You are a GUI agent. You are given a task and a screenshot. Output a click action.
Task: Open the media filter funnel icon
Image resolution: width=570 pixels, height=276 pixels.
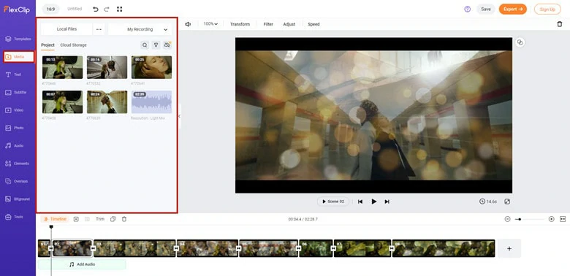click(156, 45)
